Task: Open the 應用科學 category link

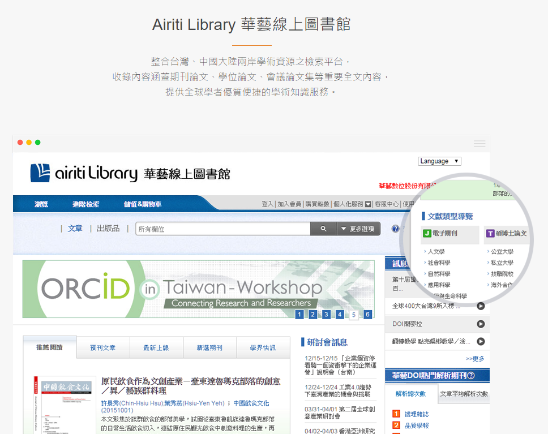Action: click(x=439, y=285)
